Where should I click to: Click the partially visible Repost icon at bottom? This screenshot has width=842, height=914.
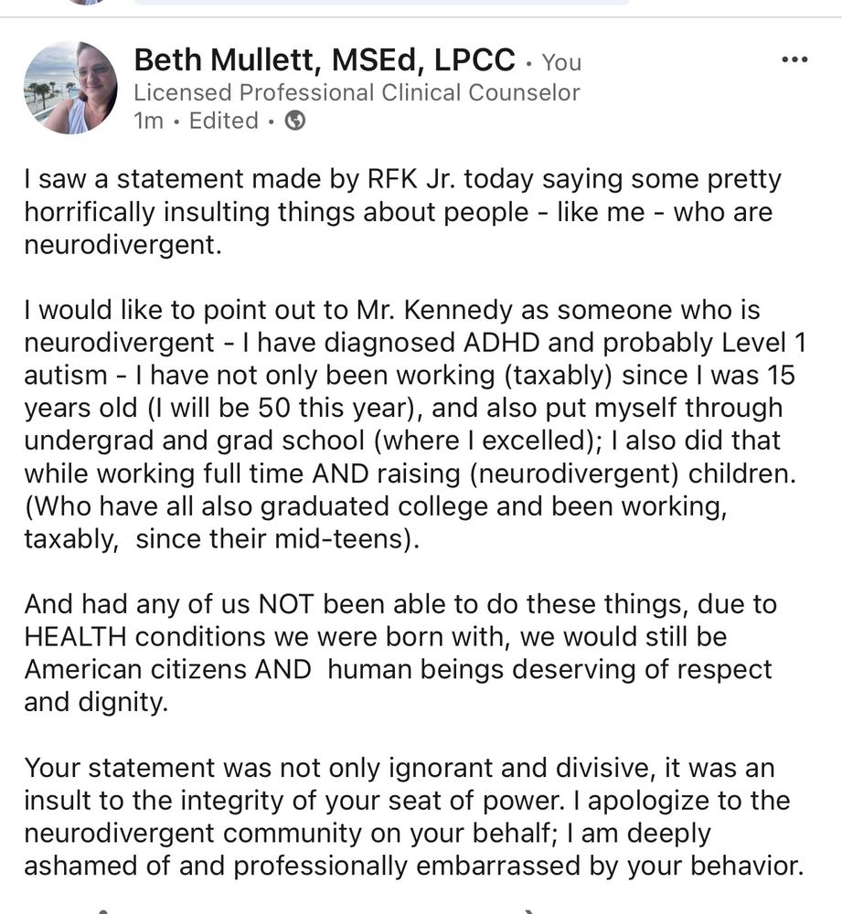529,910
